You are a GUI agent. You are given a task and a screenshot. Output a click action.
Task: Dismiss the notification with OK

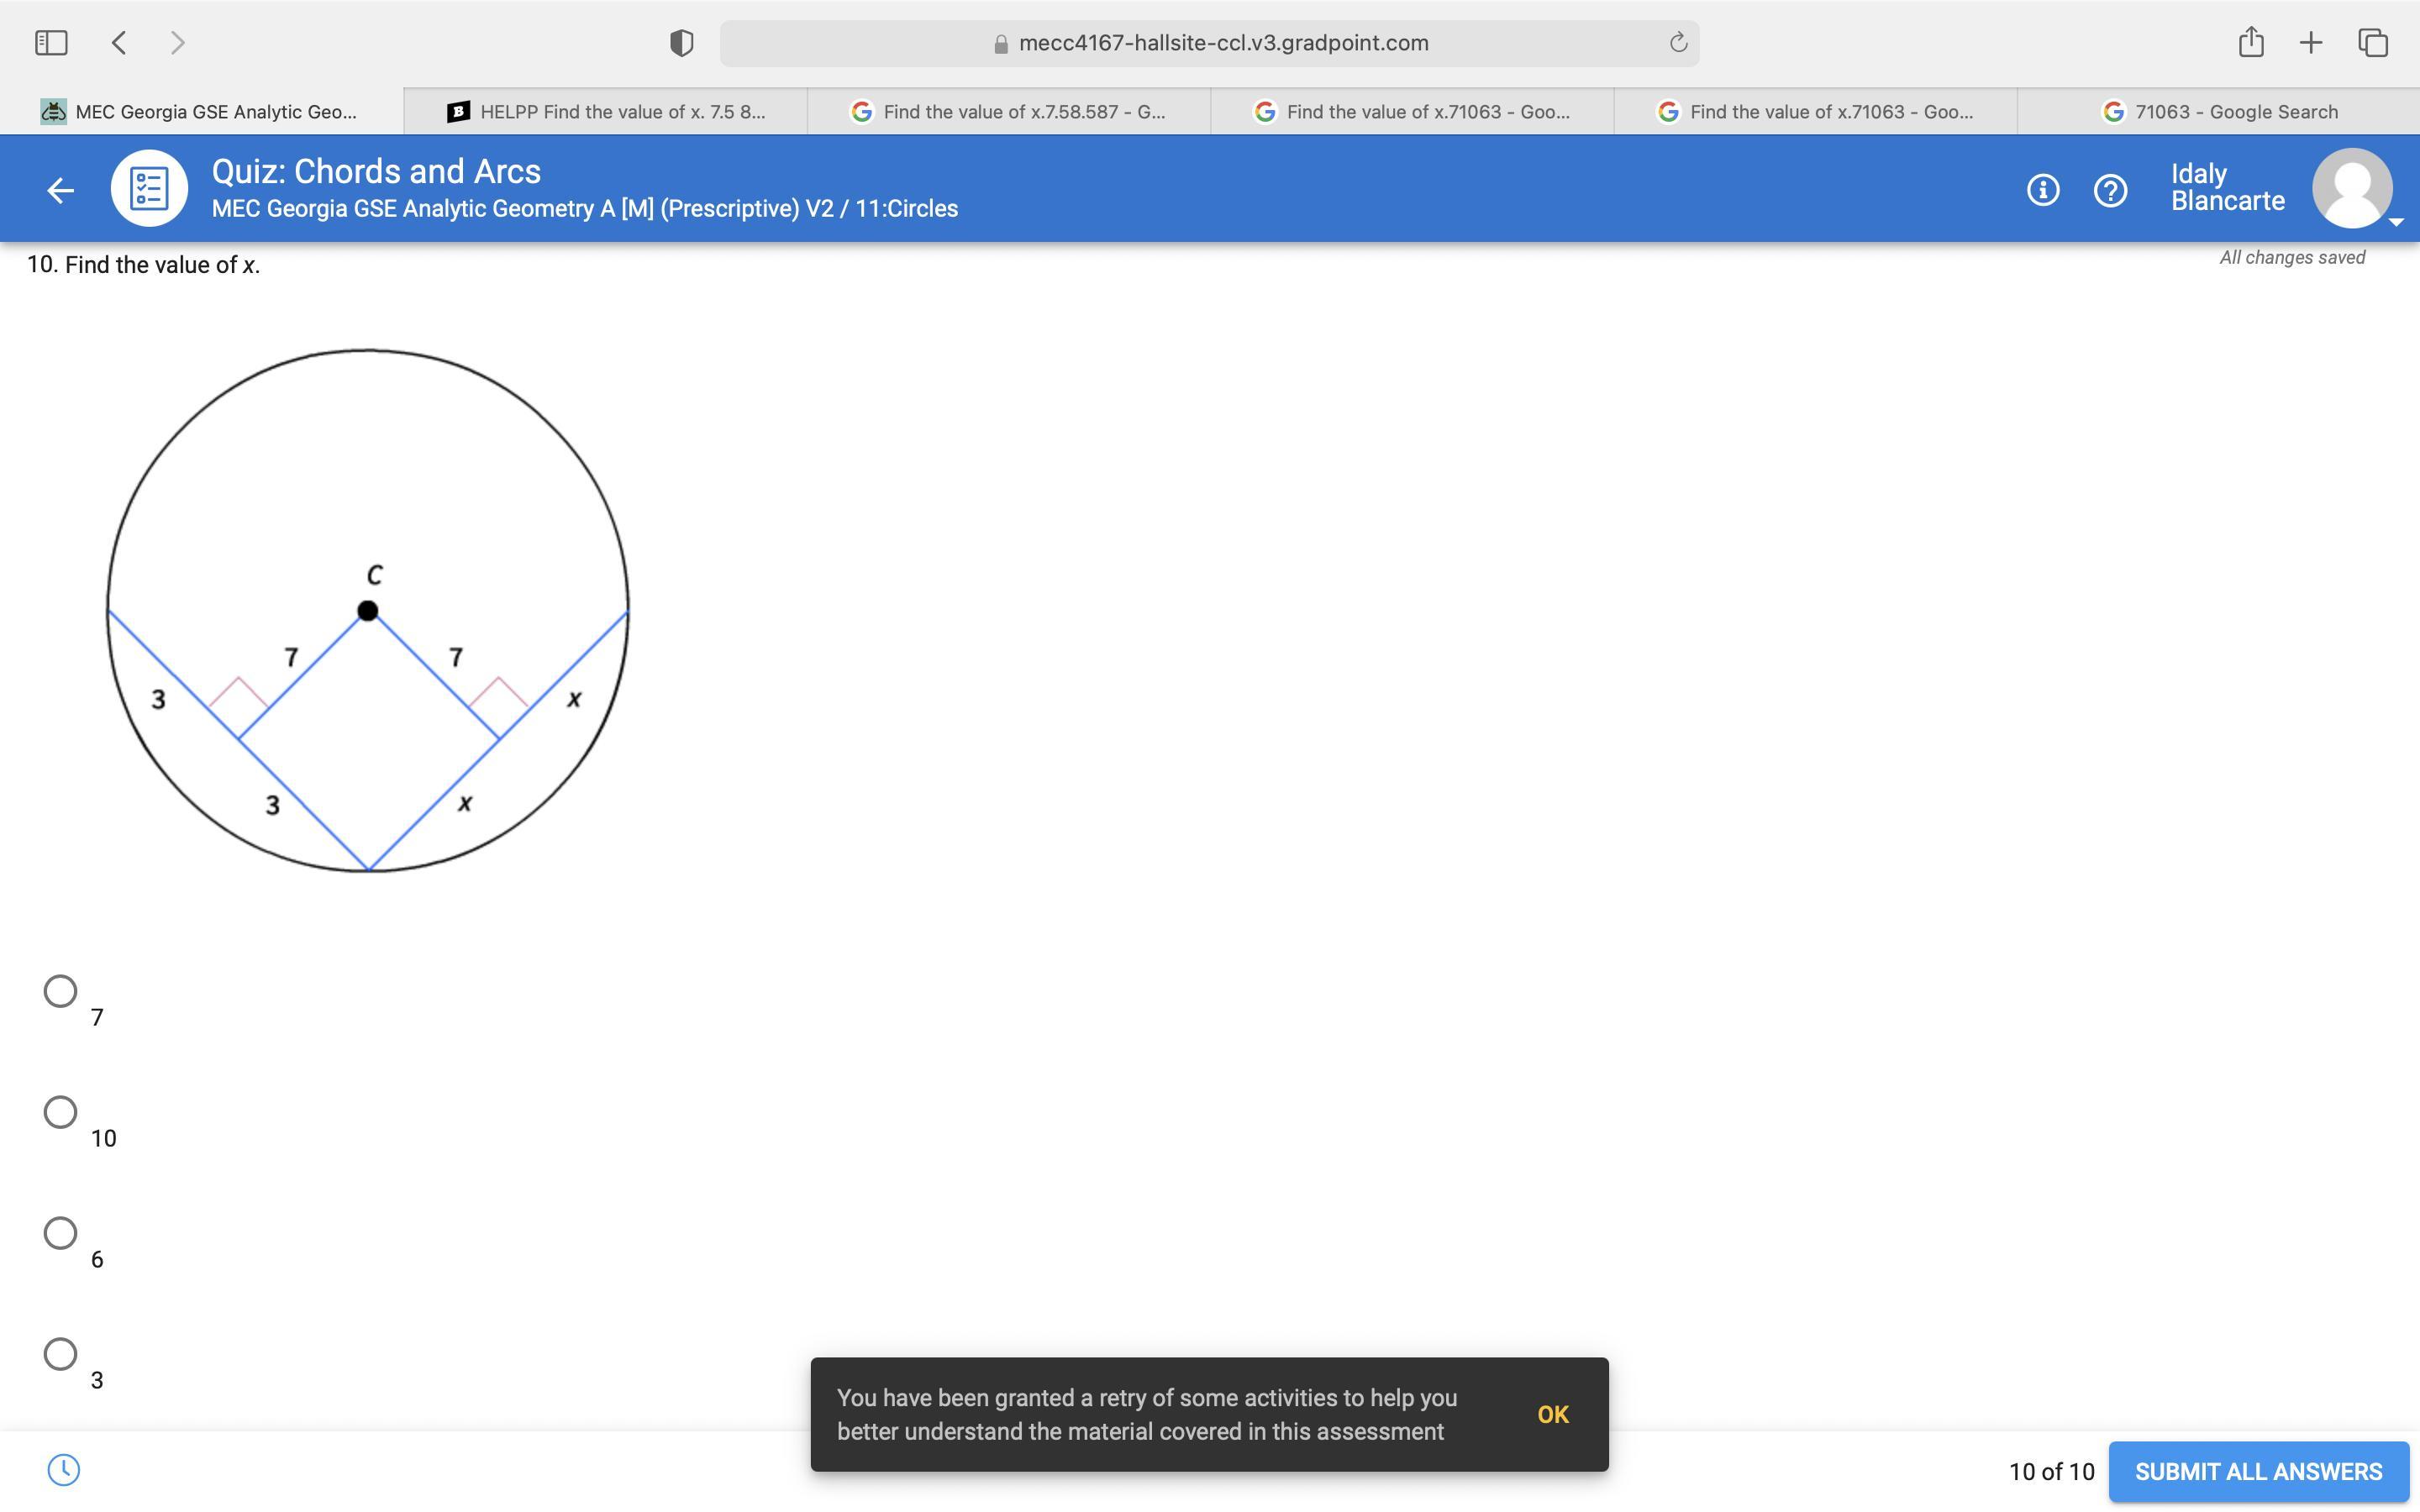(x=1552, y=1414)
